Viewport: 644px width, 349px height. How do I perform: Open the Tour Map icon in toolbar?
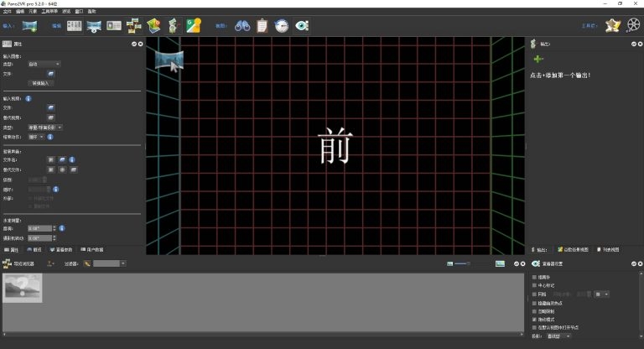(x=153, y=26)
